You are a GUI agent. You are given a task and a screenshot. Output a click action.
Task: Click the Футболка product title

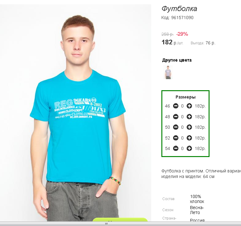(x=179, y=9)
